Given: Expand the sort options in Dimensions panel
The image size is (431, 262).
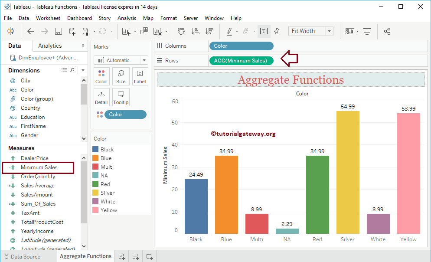Looking at the screenshot, I should [82, 70].
